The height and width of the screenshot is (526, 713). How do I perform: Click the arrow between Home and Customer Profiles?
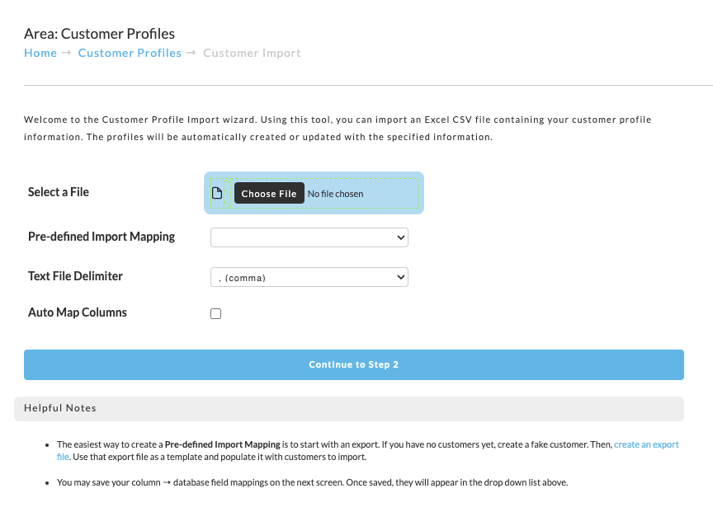pyautogui.click(x=66, y=53)
